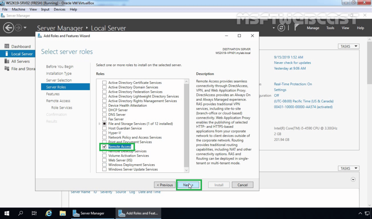This screenshot has height=219, width=372.
Task: Open VirtualBox Machine menu
Action: point(19,9)
